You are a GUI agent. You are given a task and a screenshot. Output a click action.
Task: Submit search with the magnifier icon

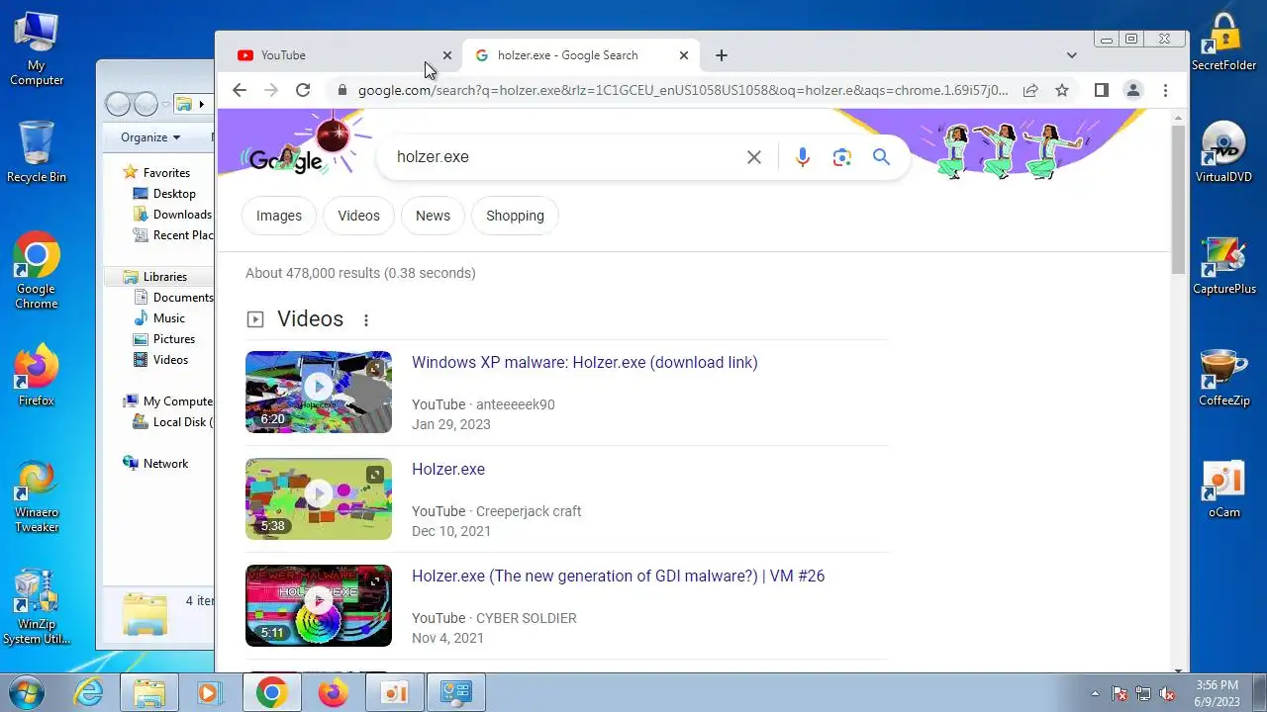point(881,157)
